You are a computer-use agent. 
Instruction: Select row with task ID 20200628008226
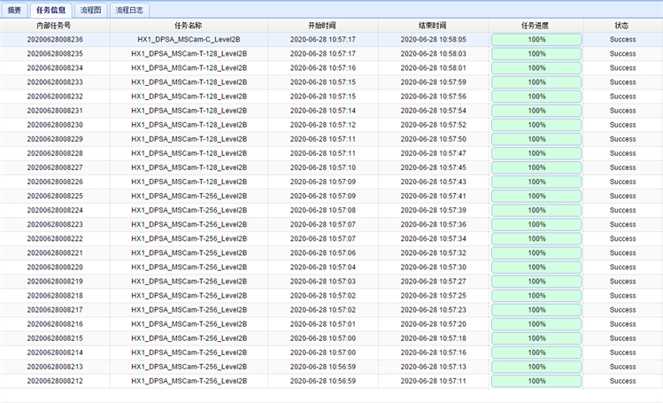[x=55, y=182]
